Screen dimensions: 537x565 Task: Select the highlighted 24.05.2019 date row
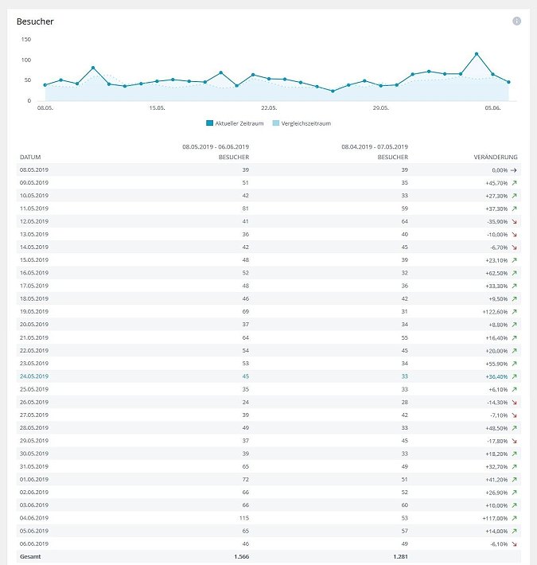[x=34, y=376]
